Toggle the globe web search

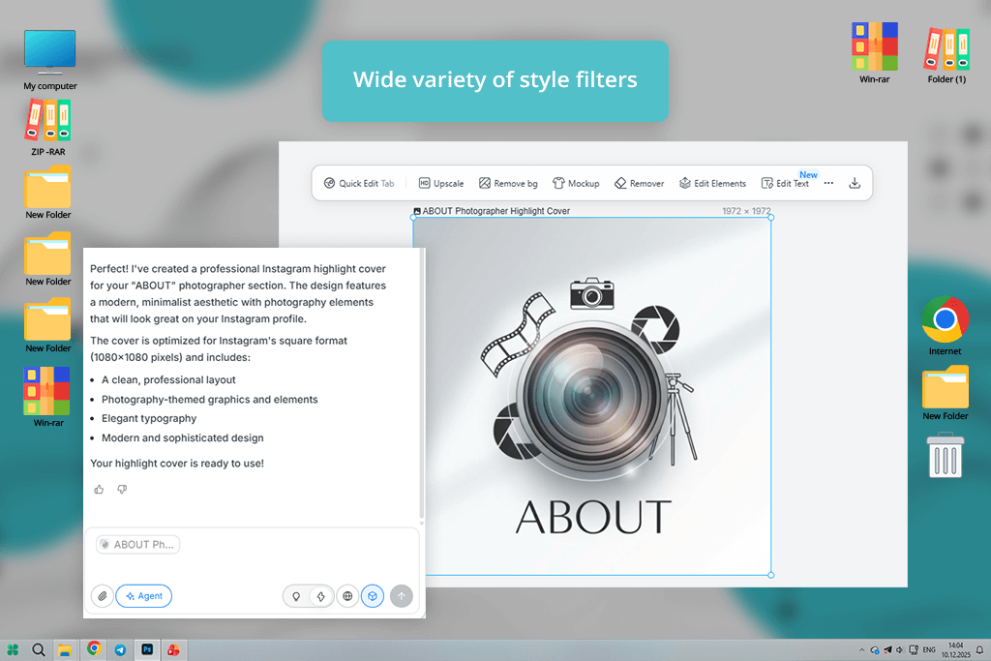[347, 596]
